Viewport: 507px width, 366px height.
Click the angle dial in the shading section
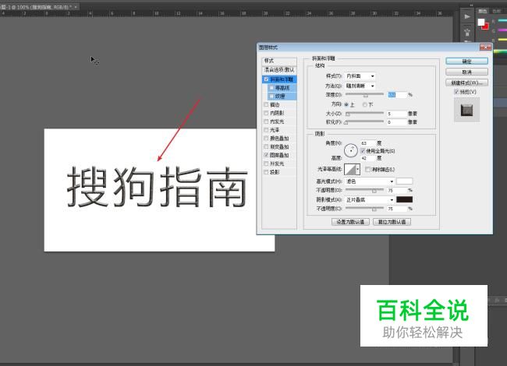351,150
